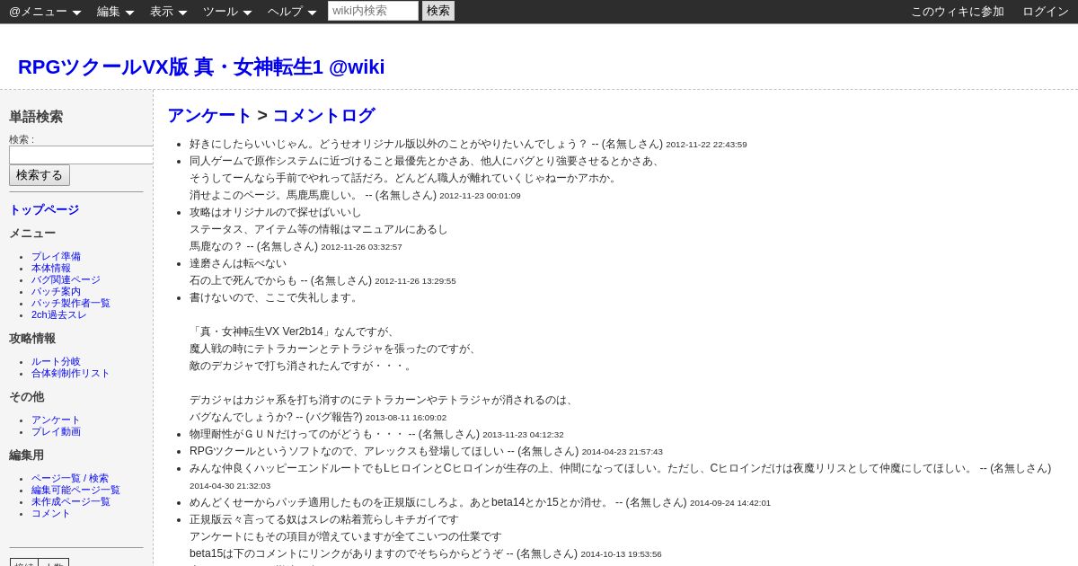Focus the sidebar 単語検索 input field
Image resolution: width=1078 pixels, height=566 pixels.
coord(81,155)
